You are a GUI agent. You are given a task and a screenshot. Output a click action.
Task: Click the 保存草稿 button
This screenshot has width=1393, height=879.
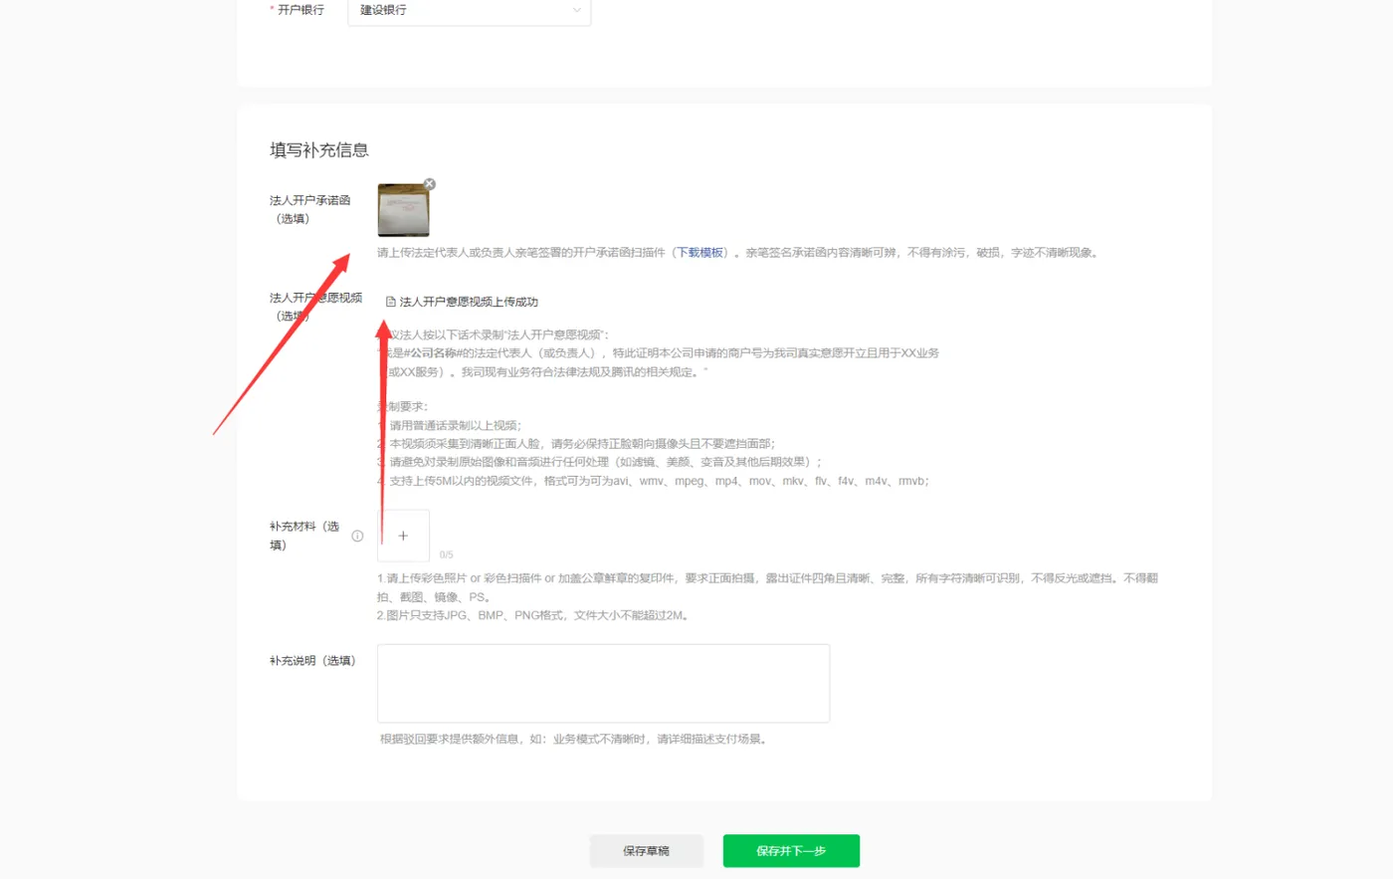[647, 851]
